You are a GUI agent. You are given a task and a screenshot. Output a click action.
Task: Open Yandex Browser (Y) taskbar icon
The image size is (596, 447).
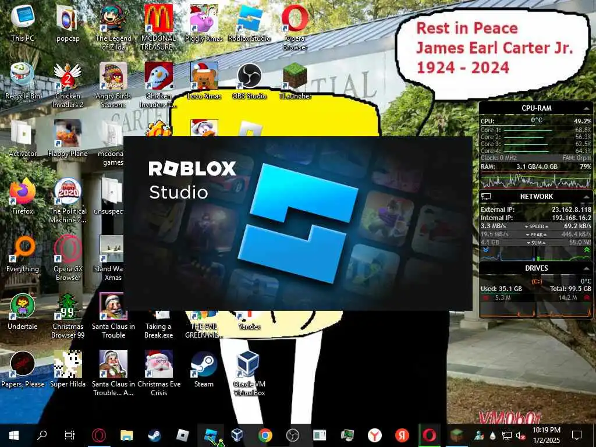pyautogui.click(x=374, y=435)
